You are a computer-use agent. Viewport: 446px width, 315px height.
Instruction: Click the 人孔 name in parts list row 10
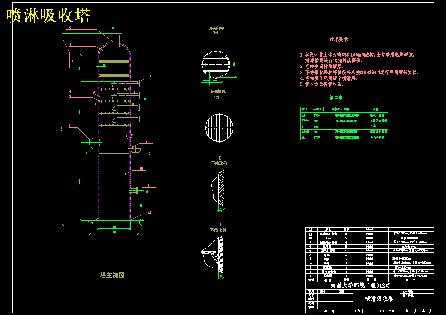[x=328, y=238]
